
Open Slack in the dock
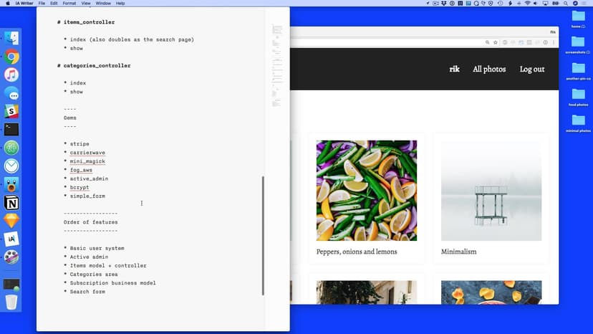pos(11,111)
